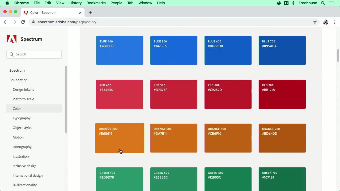Go to Illustration page
Image resolution: width=340 pixels, height=191 pixels.
coord(21,156)
